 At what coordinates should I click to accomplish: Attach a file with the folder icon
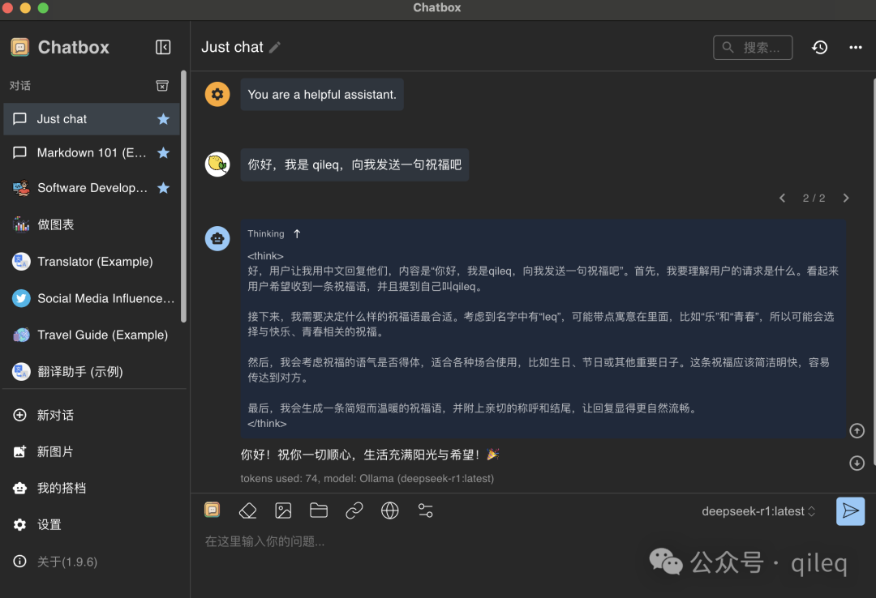pos(319,510)
